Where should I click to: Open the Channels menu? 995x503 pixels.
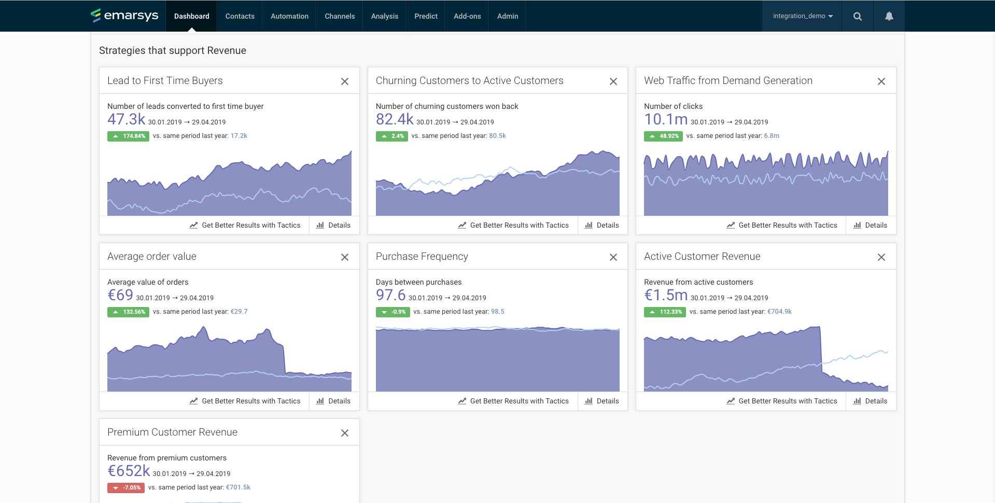(340, 16)
